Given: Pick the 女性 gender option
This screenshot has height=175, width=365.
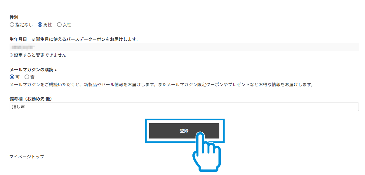Looking at the screenshot, I should pos(59,25).
